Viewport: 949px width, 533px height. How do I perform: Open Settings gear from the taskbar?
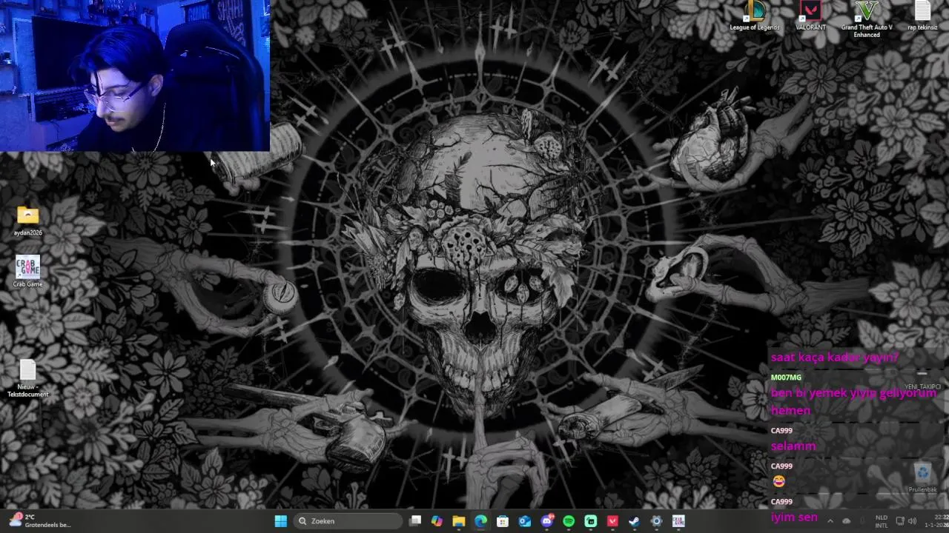coord(656,521)
